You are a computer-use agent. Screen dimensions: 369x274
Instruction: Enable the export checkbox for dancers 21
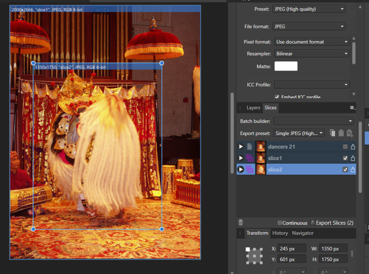pyautogui.click(x=345, y=146)
